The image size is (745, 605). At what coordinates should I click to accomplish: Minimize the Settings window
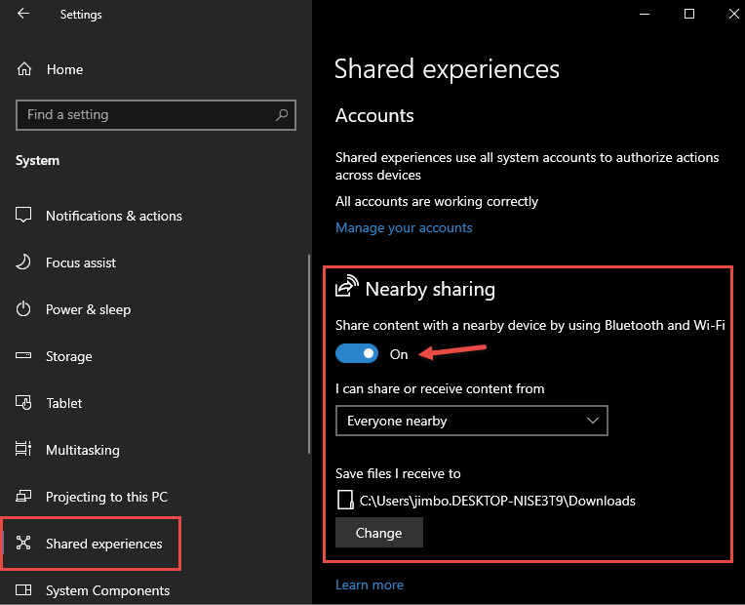tap(645, 14)
